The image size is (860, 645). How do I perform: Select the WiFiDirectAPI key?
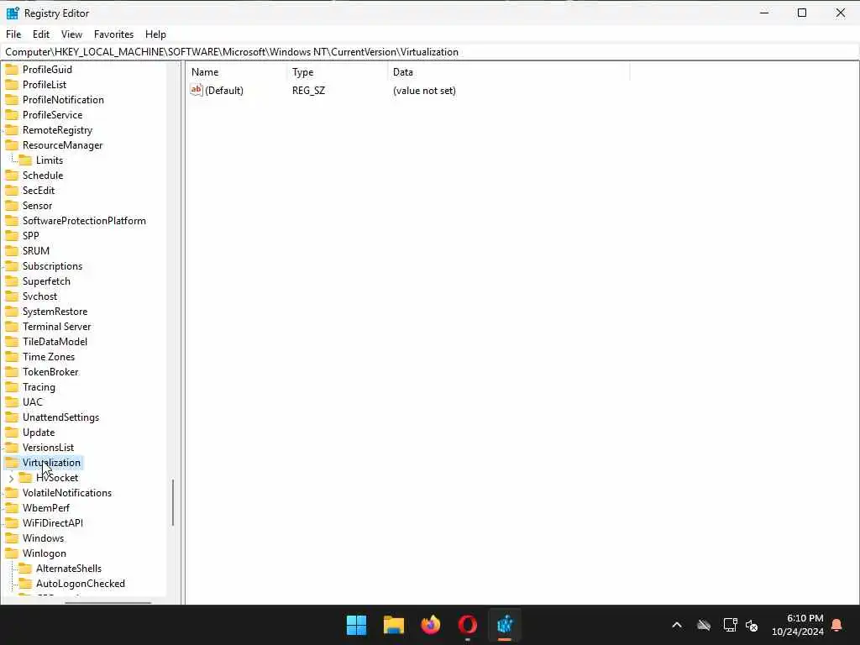pos(53,523)
